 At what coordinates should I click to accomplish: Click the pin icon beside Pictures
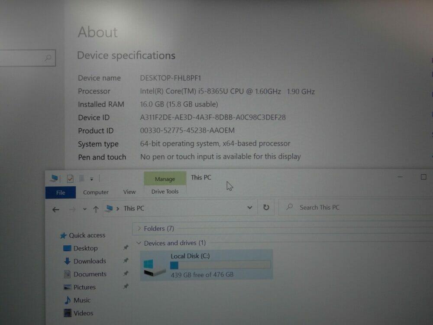pyautogui.click(x=126, y=286)
